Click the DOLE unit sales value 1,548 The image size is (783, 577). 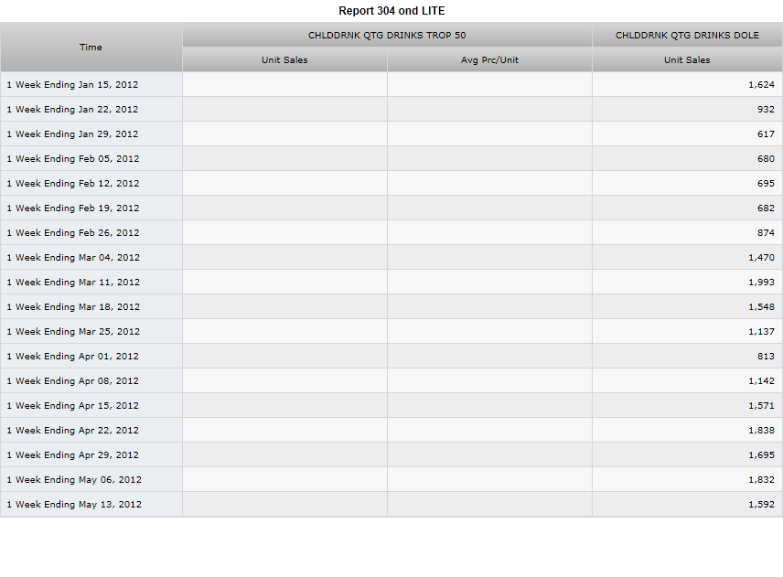pos(761,307)
